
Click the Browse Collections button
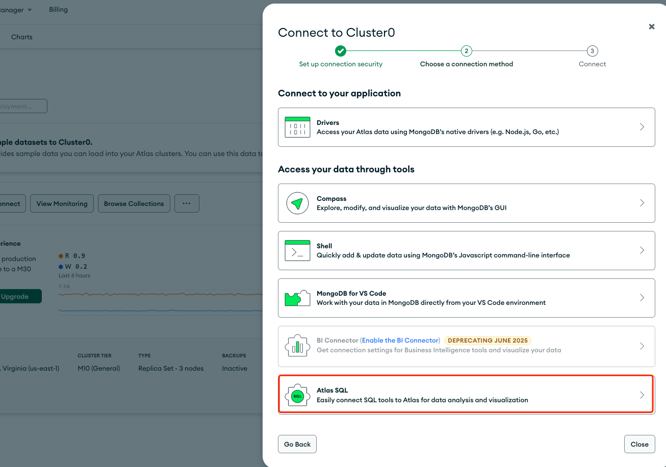pyautogui.click(x=134, y=203)
